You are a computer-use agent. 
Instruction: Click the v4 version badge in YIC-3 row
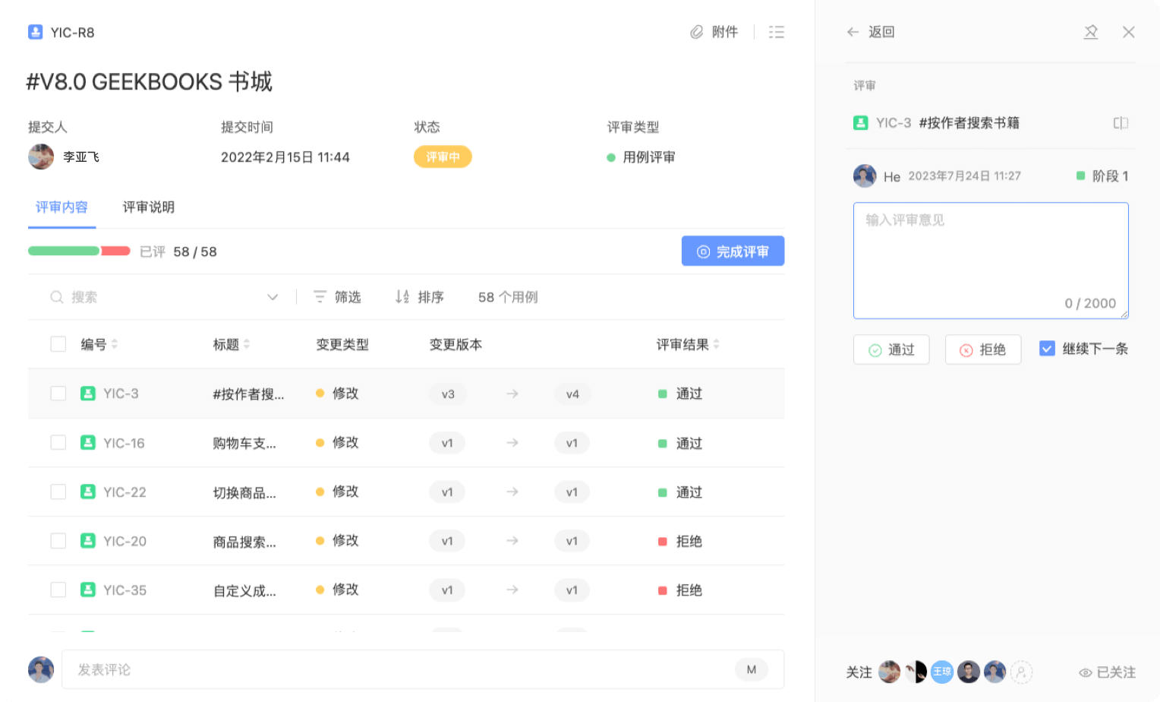tap(572, 394)
